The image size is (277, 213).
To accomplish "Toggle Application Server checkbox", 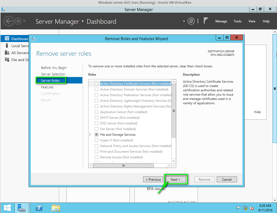I will click(x=96, y=112).
